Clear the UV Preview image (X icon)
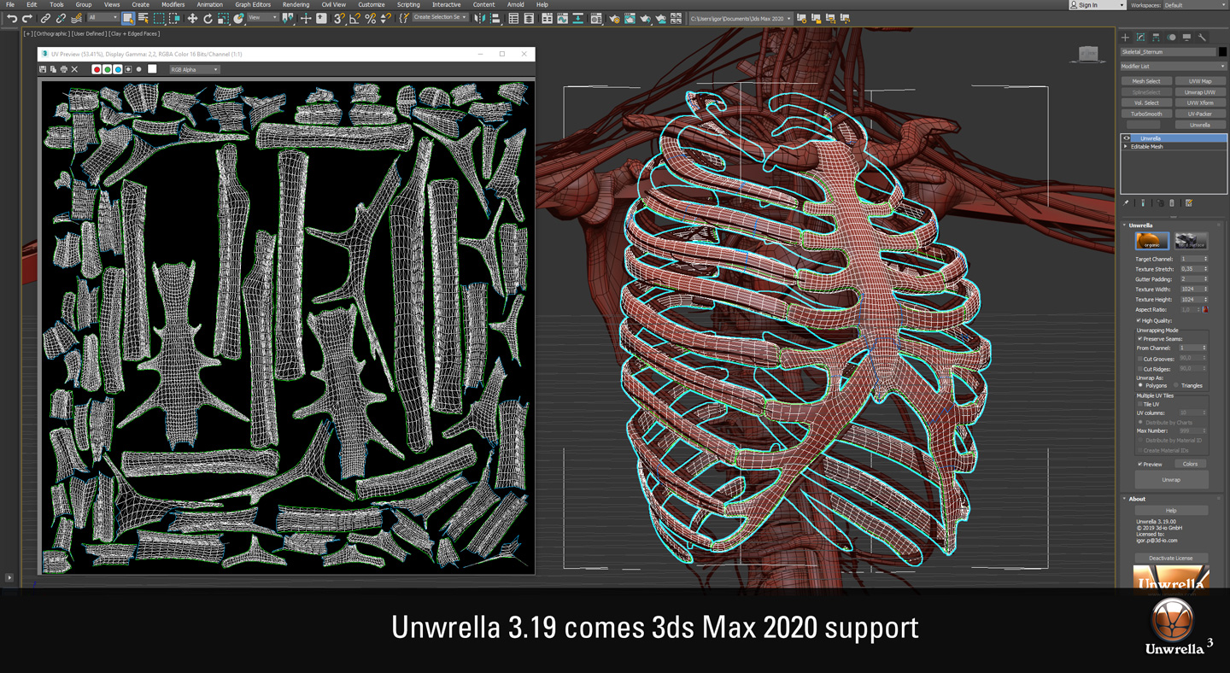 click(74, 69)
